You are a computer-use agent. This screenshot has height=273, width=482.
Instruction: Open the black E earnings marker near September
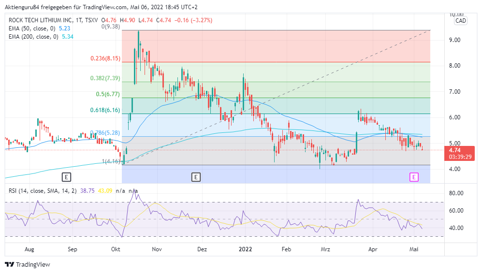point(66,177)
